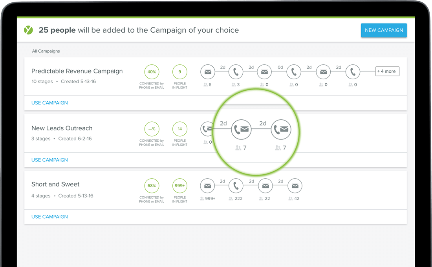Click the 999+ people in flight circle

tap(179, 186)
